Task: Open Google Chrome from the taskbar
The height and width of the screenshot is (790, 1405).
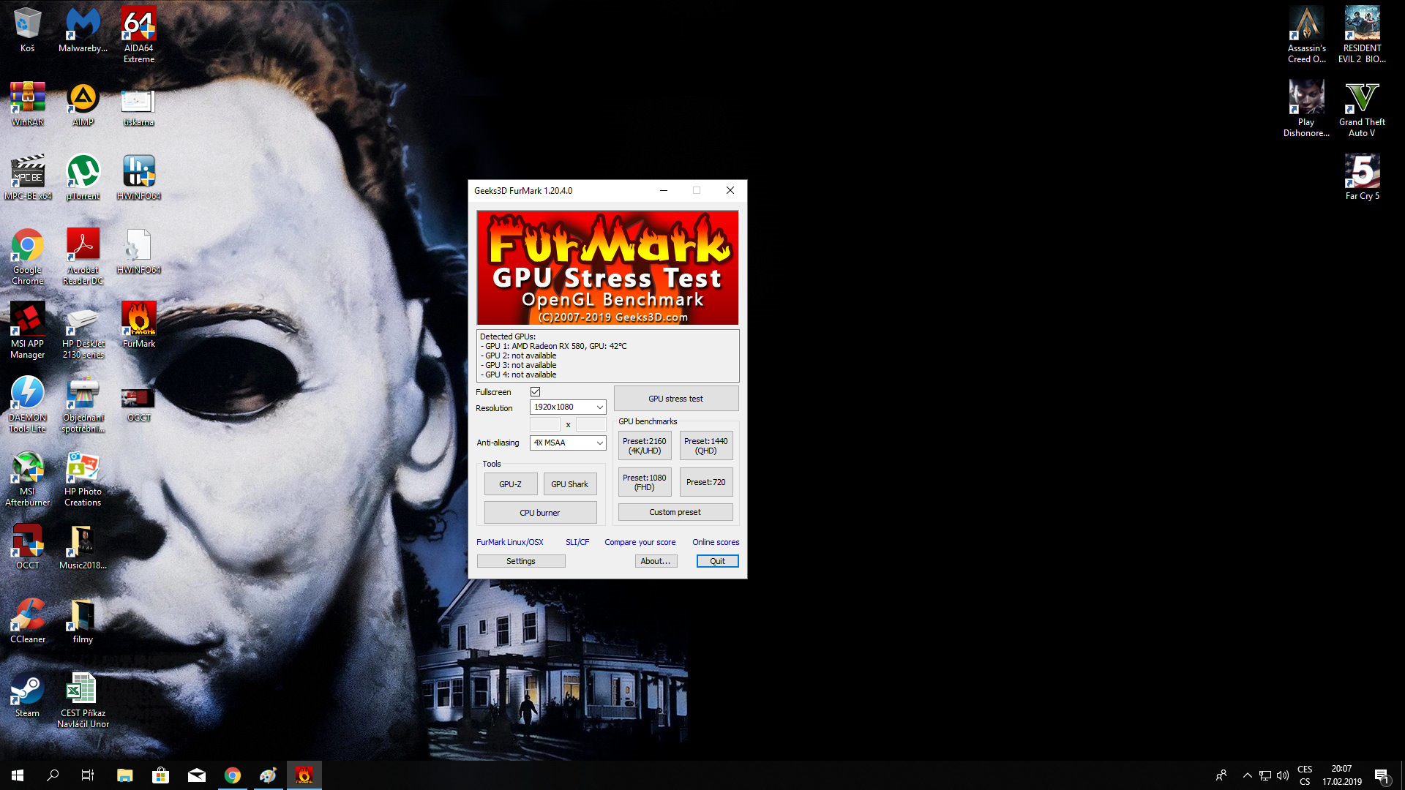Action: pyautogui.click(x=233, y=775)
